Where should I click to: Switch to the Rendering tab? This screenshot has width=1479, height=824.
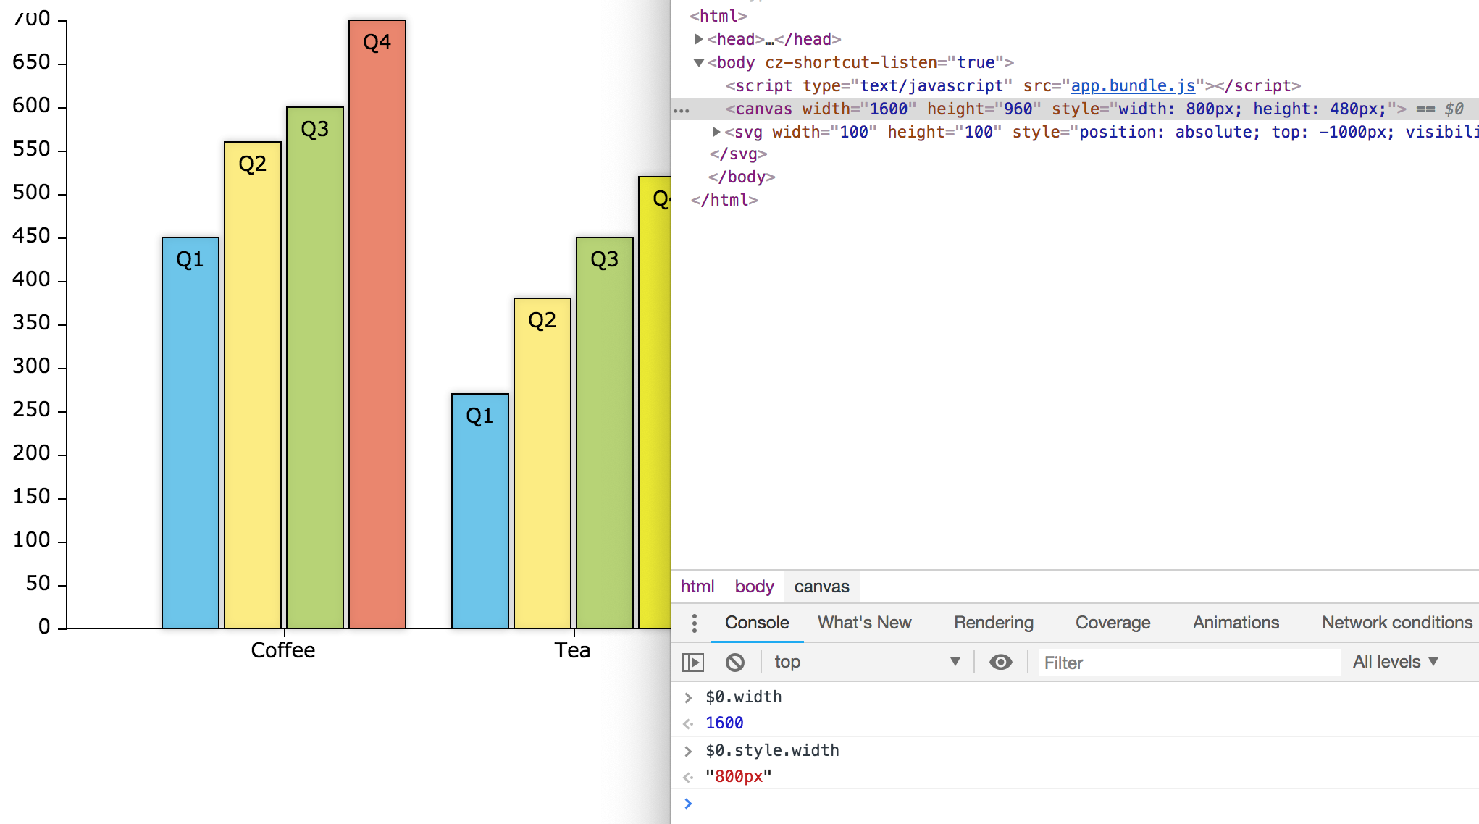click(993, 622)
